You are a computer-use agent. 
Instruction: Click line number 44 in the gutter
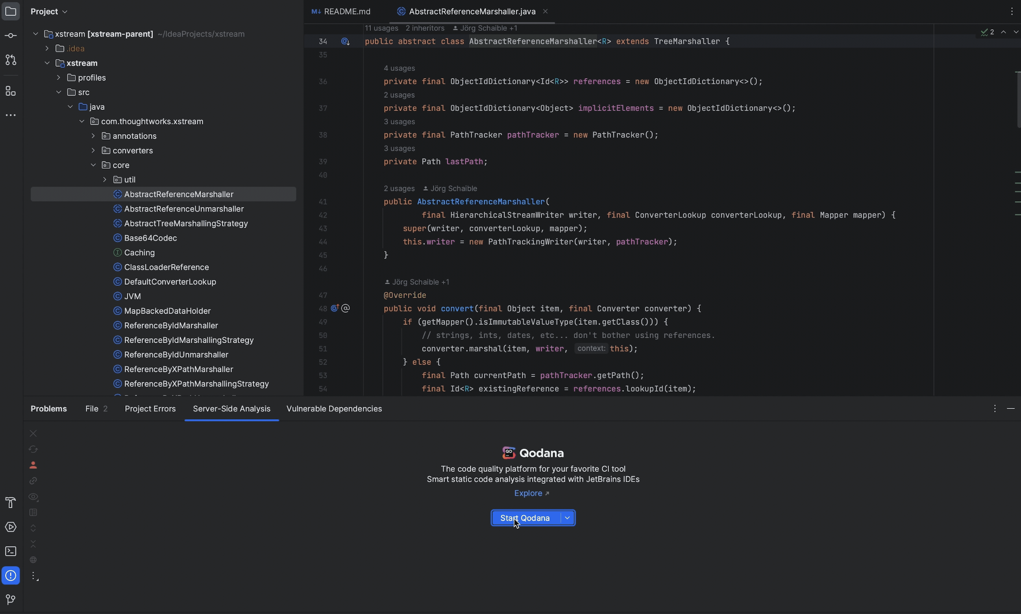(x=323, y=242)
